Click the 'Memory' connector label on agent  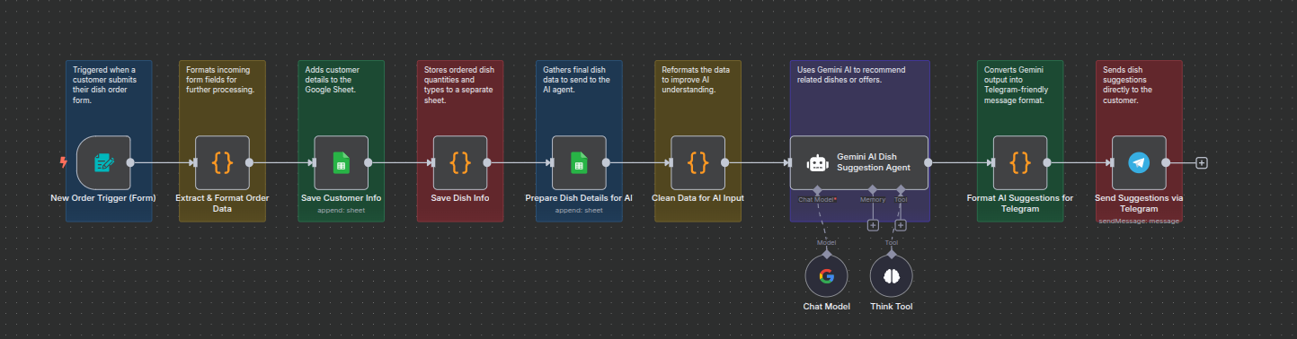point(872,199)
